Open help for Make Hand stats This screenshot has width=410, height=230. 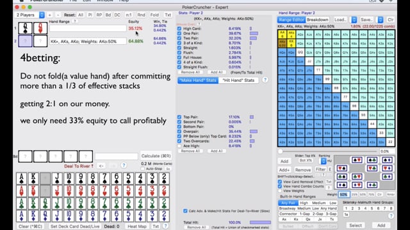click(x=265, y=80)
